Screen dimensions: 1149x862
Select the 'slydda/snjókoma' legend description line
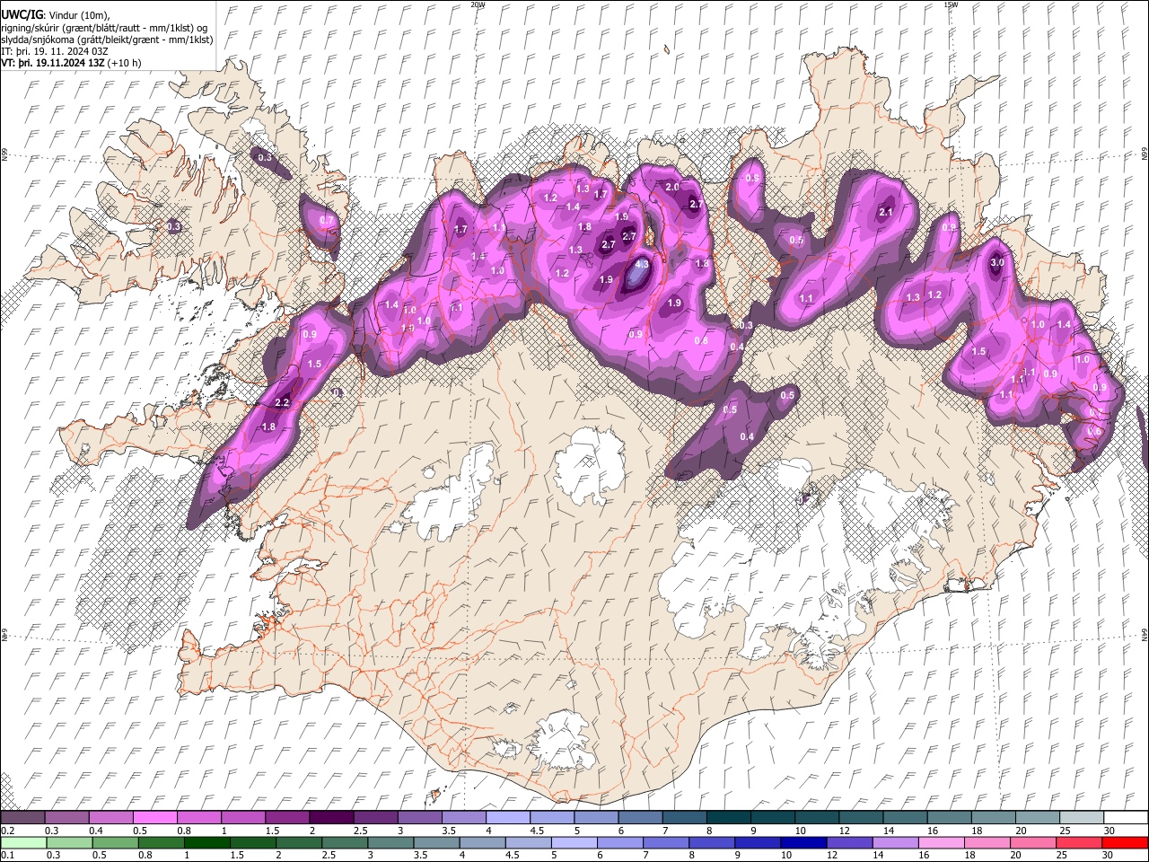click(x=107, y=40)
